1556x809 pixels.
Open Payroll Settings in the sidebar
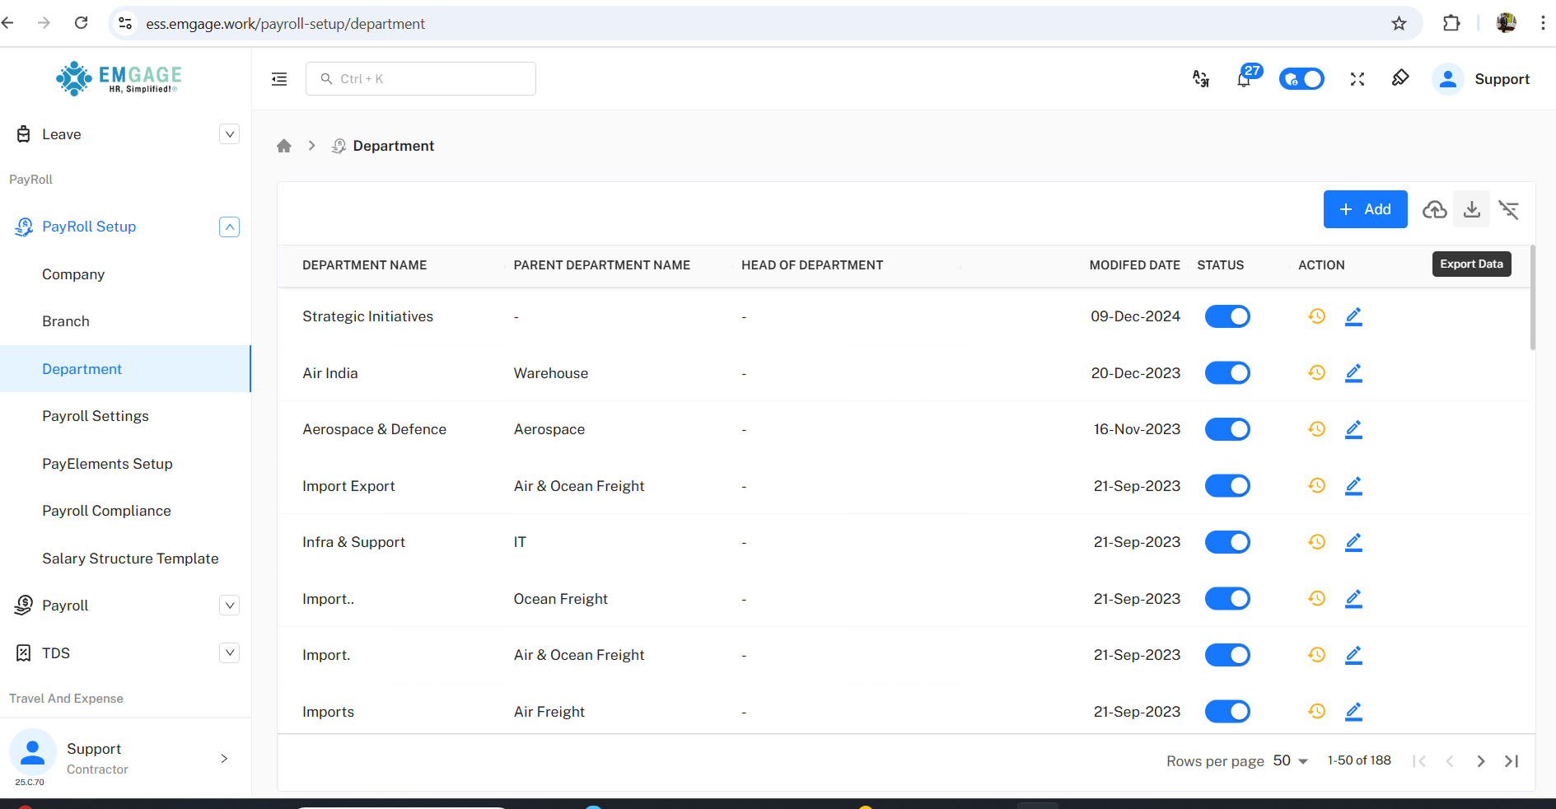96,416
